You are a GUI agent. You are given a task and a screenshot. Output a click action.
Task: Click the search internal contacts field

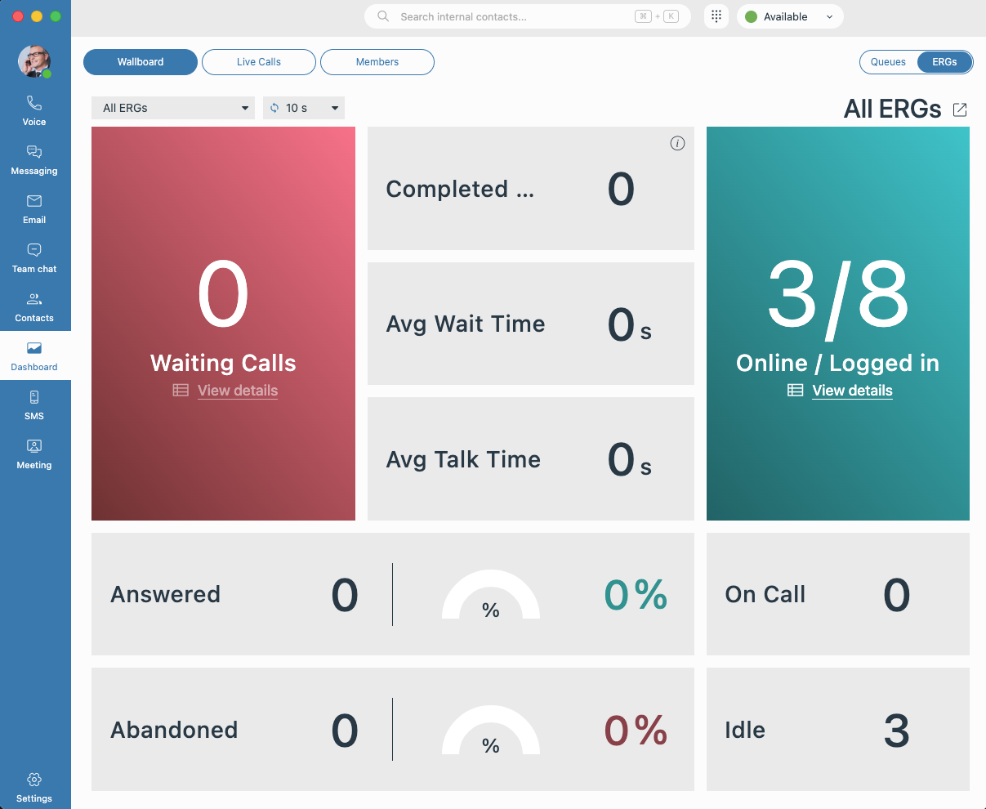coord(515,16)
